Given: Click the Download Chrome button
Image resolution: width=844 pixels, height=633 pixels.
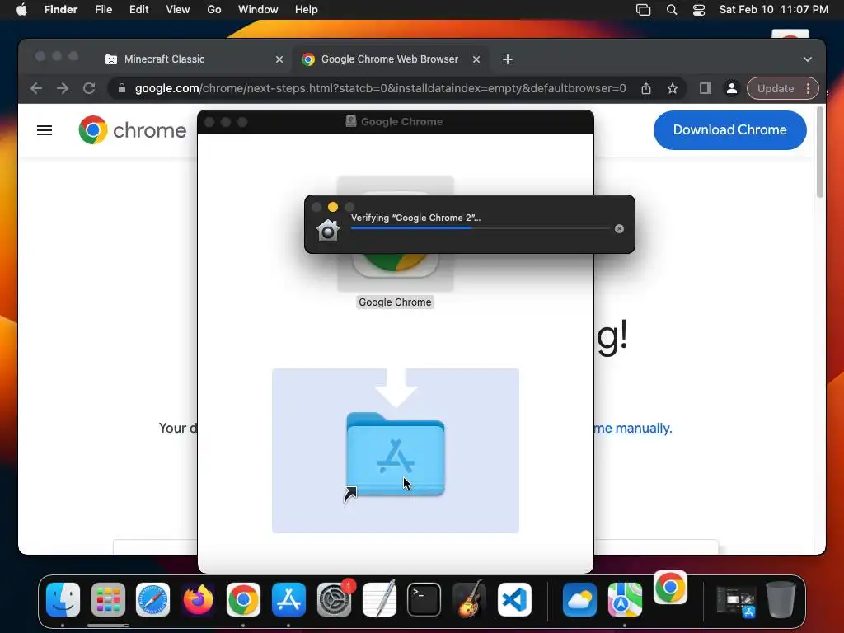Looking at the screenshot, I should (x=730, y=129).
